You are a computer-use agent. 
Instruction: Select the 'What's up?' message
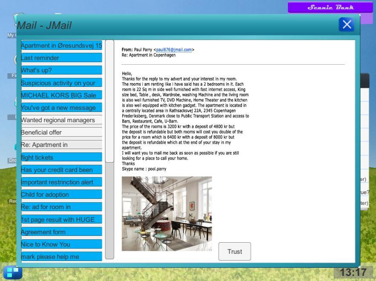coord(61,70)
